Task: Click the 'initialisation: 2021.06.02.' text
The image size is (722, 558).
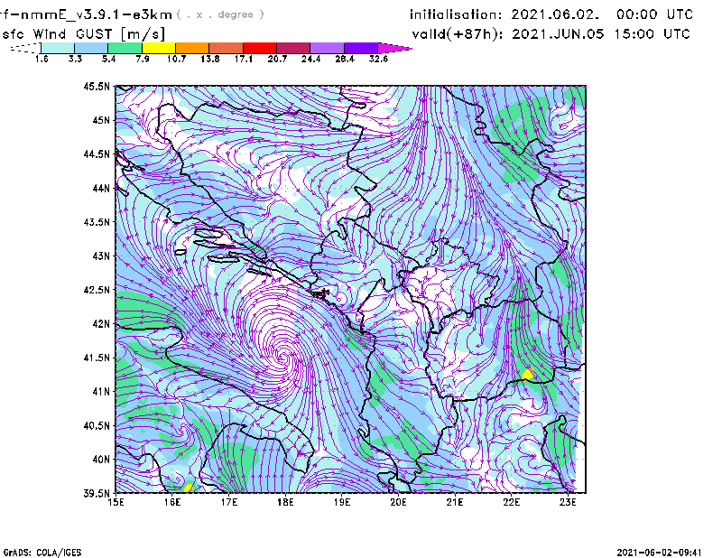Action: coord(504,14)
